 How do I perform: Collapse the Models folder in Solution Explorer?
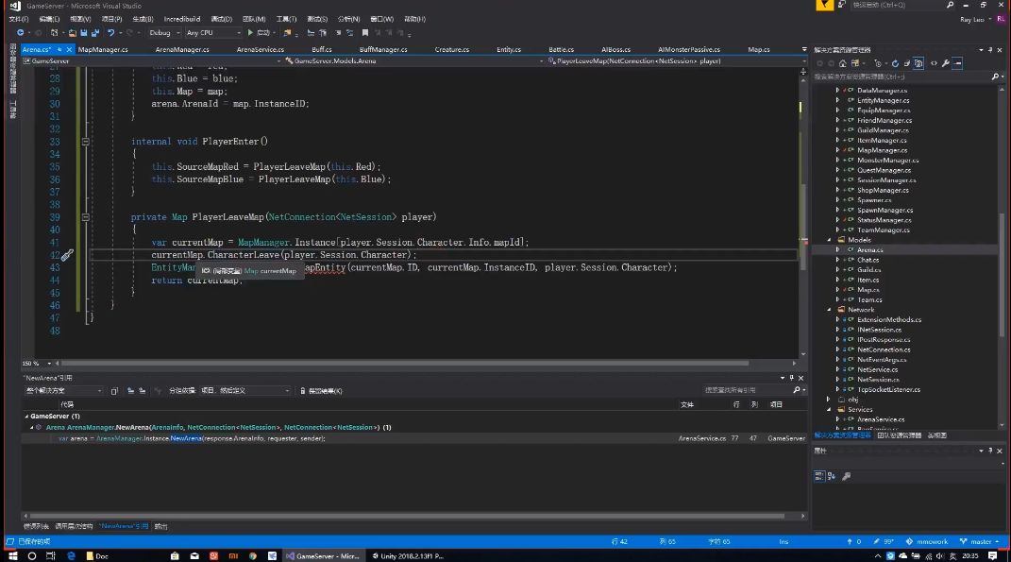click(x=830, y=239)
